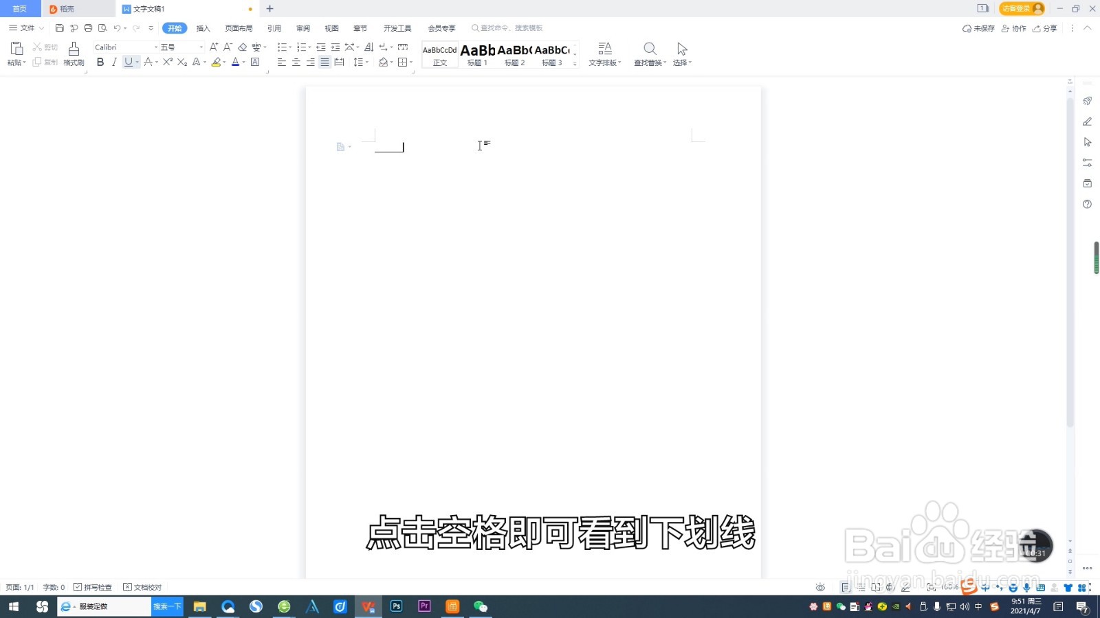Click the Increase Indent icon
The image size is (1100, 618).
[335, 47]
